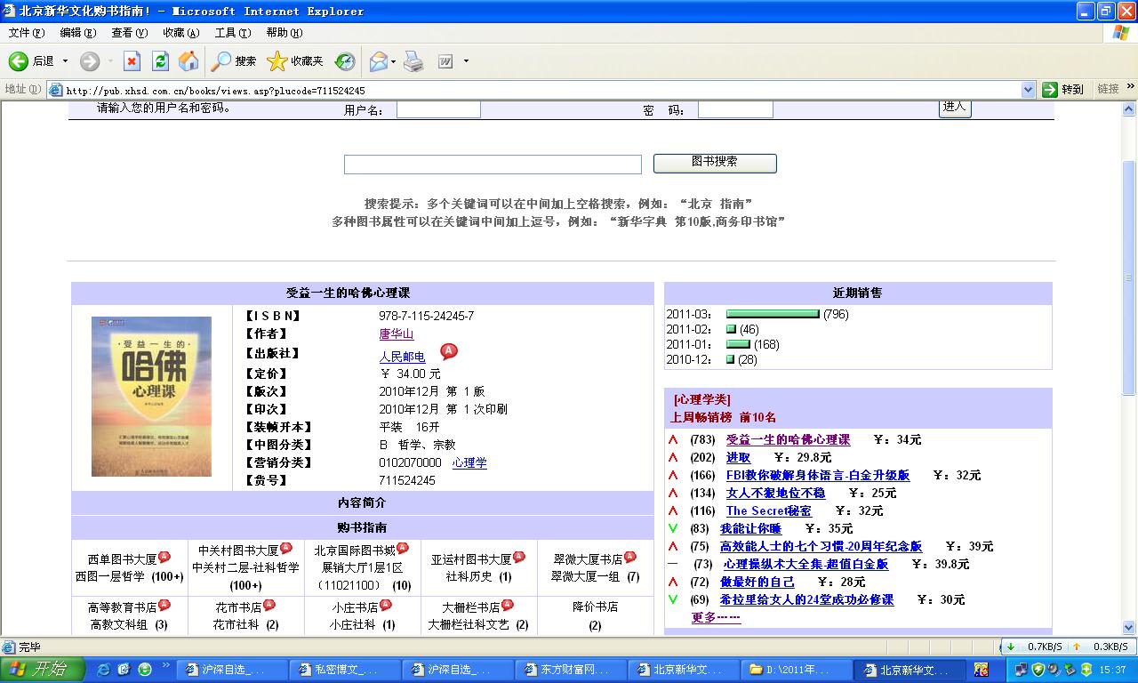Image resolution: width=1138 pixels, height=683 pixels.
Task: Open the 文件(F) menu
Action: pyautogui.click(x=26, y=33)
